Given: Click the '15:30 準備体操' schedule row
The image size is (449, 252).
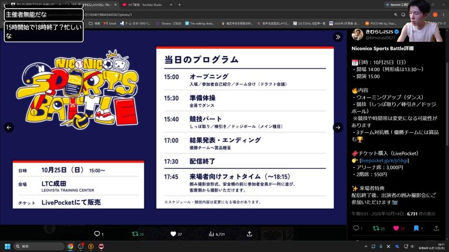Looking at the screenshot, I should 245,101.
